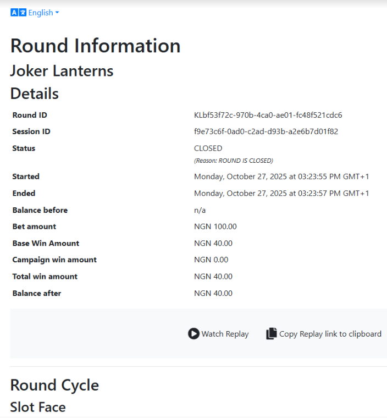Screen dimensions: 387x418
Task: Open the English language dropdown
Action: point(40,13)
